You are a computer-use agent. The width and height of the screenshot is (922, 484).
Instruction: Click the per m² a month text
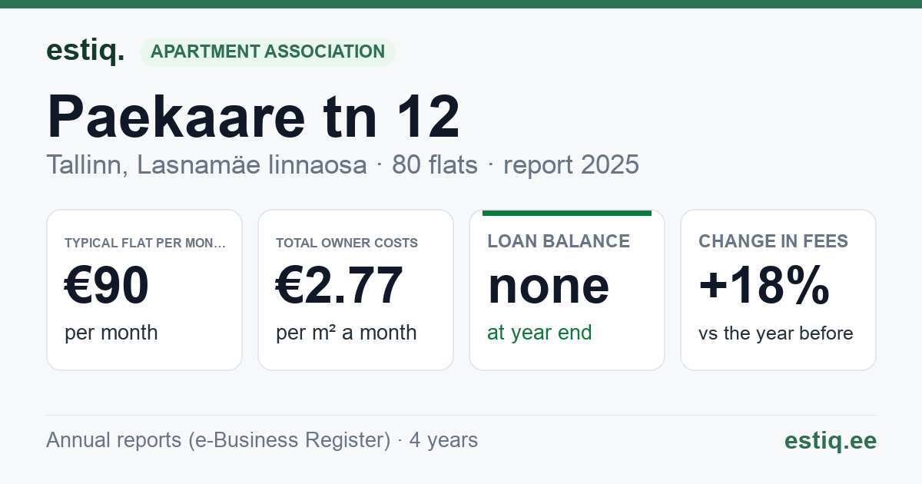[347, 333]
